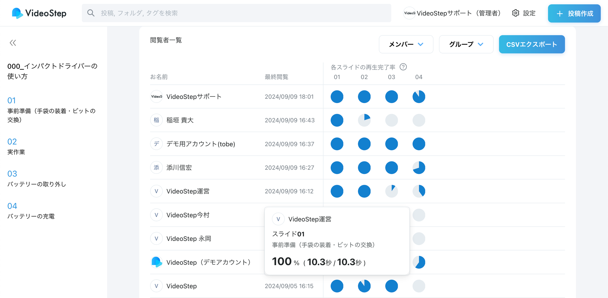Click the VideoStep（デモアカウント） logo avatar
Screen dimensions: 608x298
tap(156, 262)
